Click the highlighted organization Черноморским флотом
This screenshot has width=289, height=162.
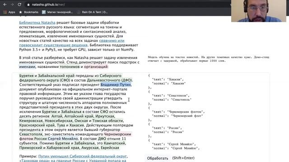point(75,136)
